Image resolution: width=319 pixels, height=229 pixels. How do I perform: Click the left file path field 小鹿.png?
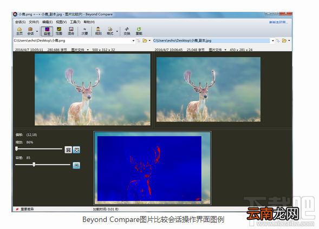click(73, 41)
